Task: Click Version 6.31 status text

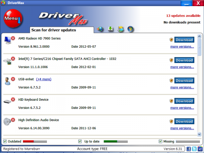Action: click(173, 149)
